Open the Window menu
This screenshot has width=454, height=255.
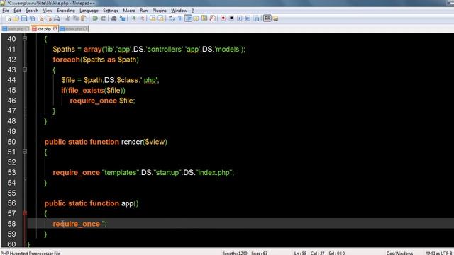point(179,11)
